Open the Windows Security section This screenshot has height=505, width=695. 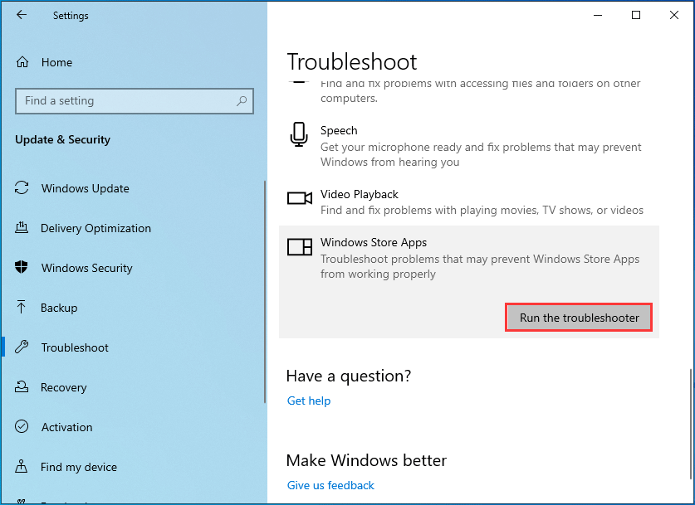[x=87, y=268]
